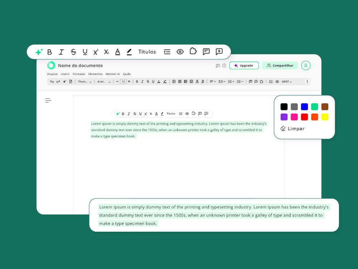Click the undo arrow in main toolbar
The image size is (358, 269).
pos(52,82)
